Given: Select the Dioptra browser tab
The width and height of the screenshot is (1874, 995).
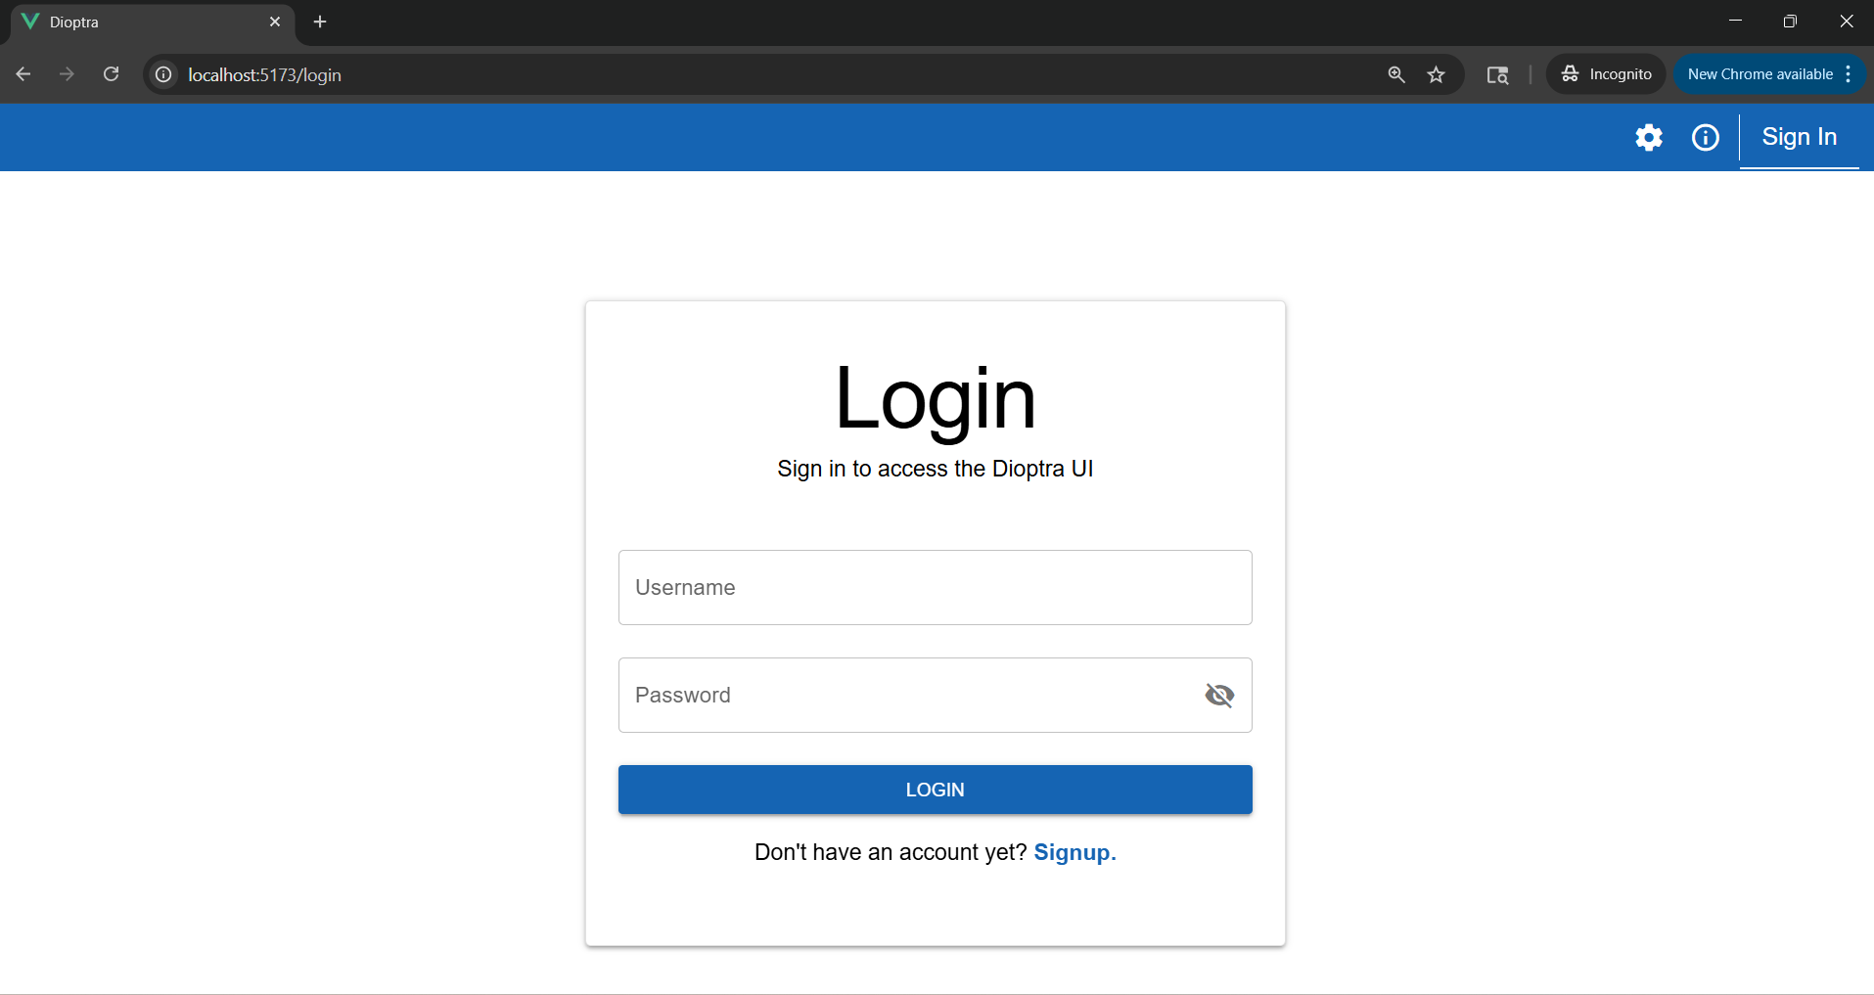Looking at the screenshot, I should 137,21.
